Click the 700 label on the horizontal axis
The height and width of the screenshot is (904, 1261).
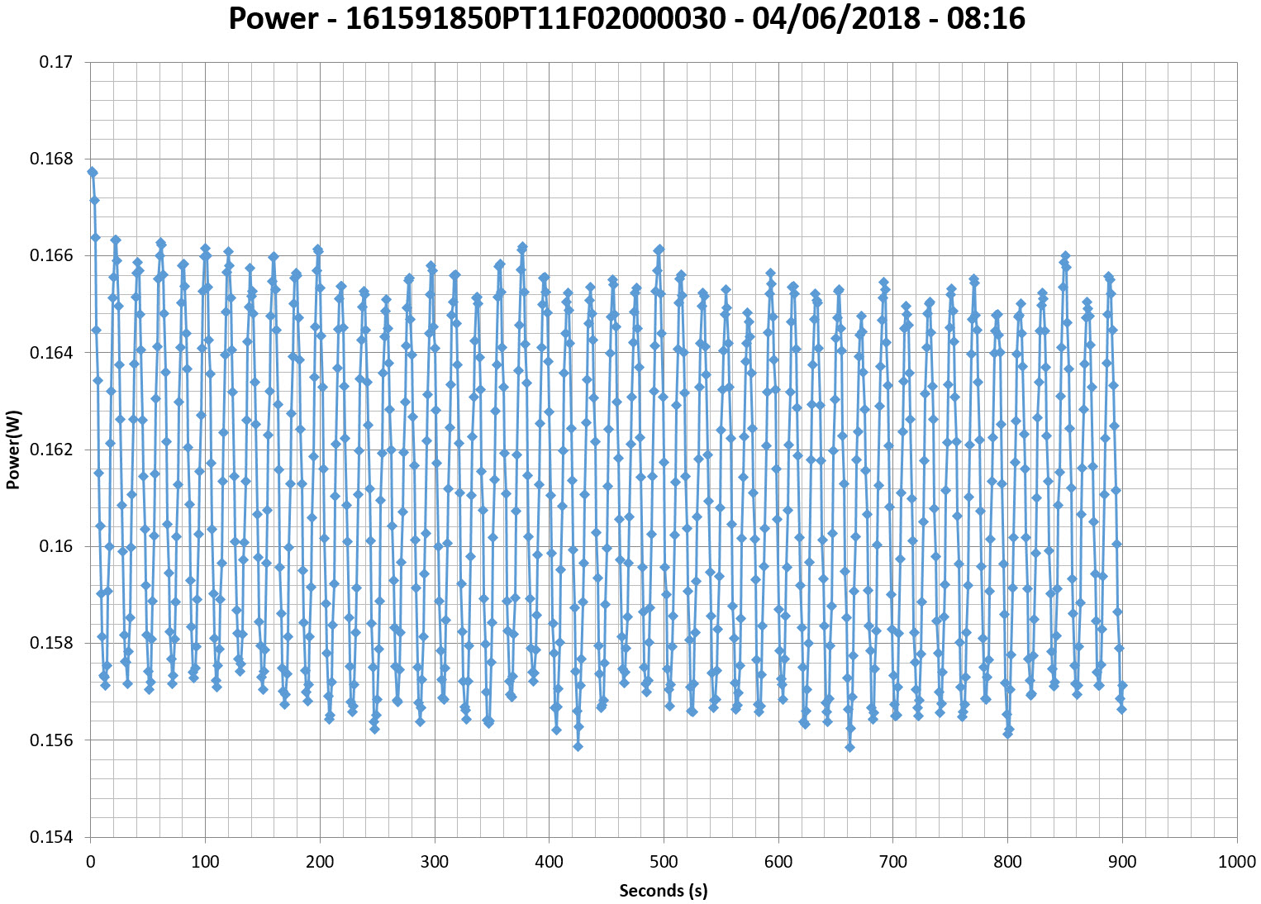[x=892, y=862]
